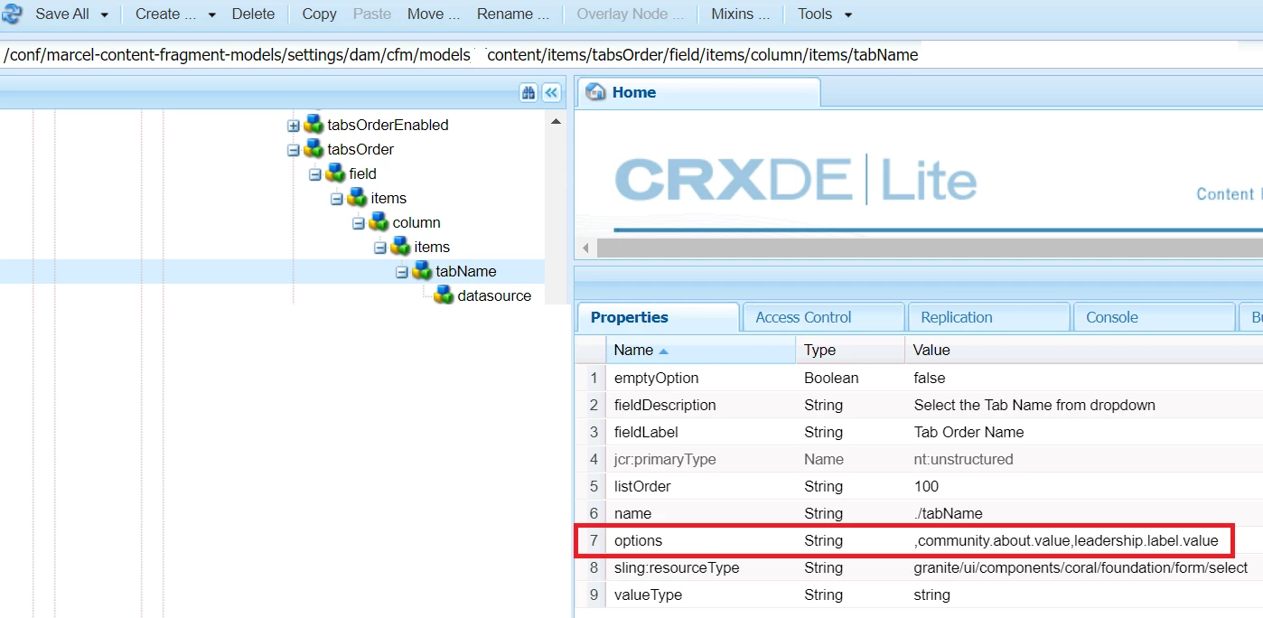Viewport: 1263px width, 618px height.
Task: Click Paste in the toolbar
Action: [372, 14]
